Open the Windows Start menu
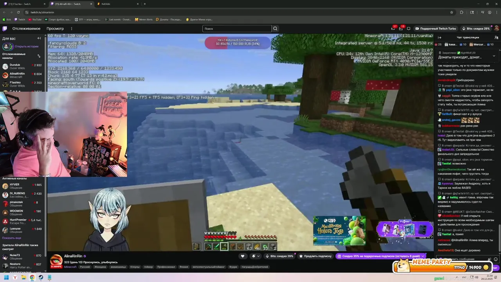Viewport: 501px width, 282px height. pos(6,278)
